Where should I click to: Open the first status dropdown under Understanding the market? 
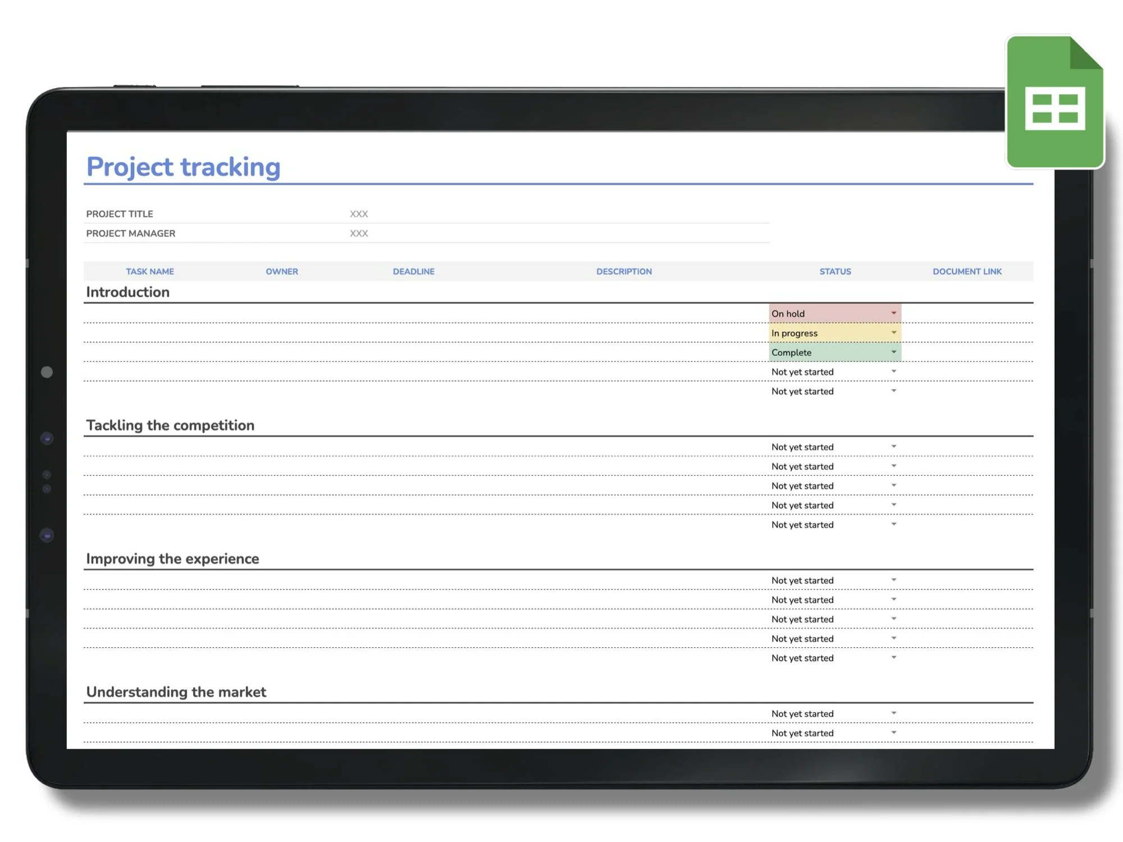893,713
